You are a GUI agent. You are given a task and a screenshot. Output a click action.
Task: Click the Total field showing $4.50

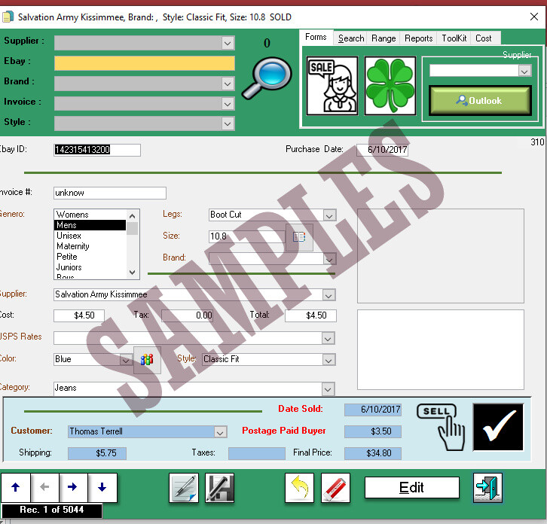click(x=310, y=315)
